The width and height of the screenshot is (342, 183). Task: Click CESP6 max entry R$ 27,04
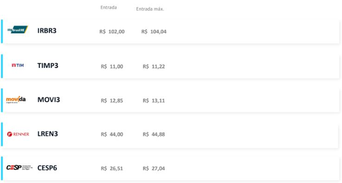click(154, 169)
